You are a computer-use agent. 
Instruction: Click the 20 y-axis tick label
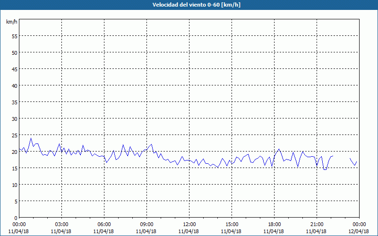coord(15,153)
